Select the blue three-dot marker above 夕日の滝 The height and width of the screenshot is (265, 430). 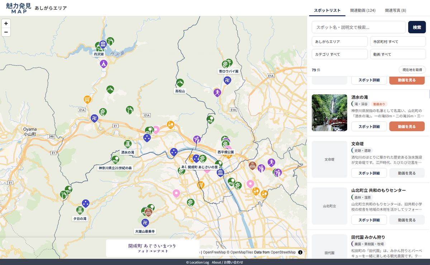pos(85,204)
